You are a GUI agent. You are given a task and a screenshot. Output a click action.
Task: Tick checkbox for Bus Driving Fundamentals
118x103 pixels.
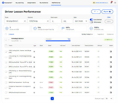6,93
